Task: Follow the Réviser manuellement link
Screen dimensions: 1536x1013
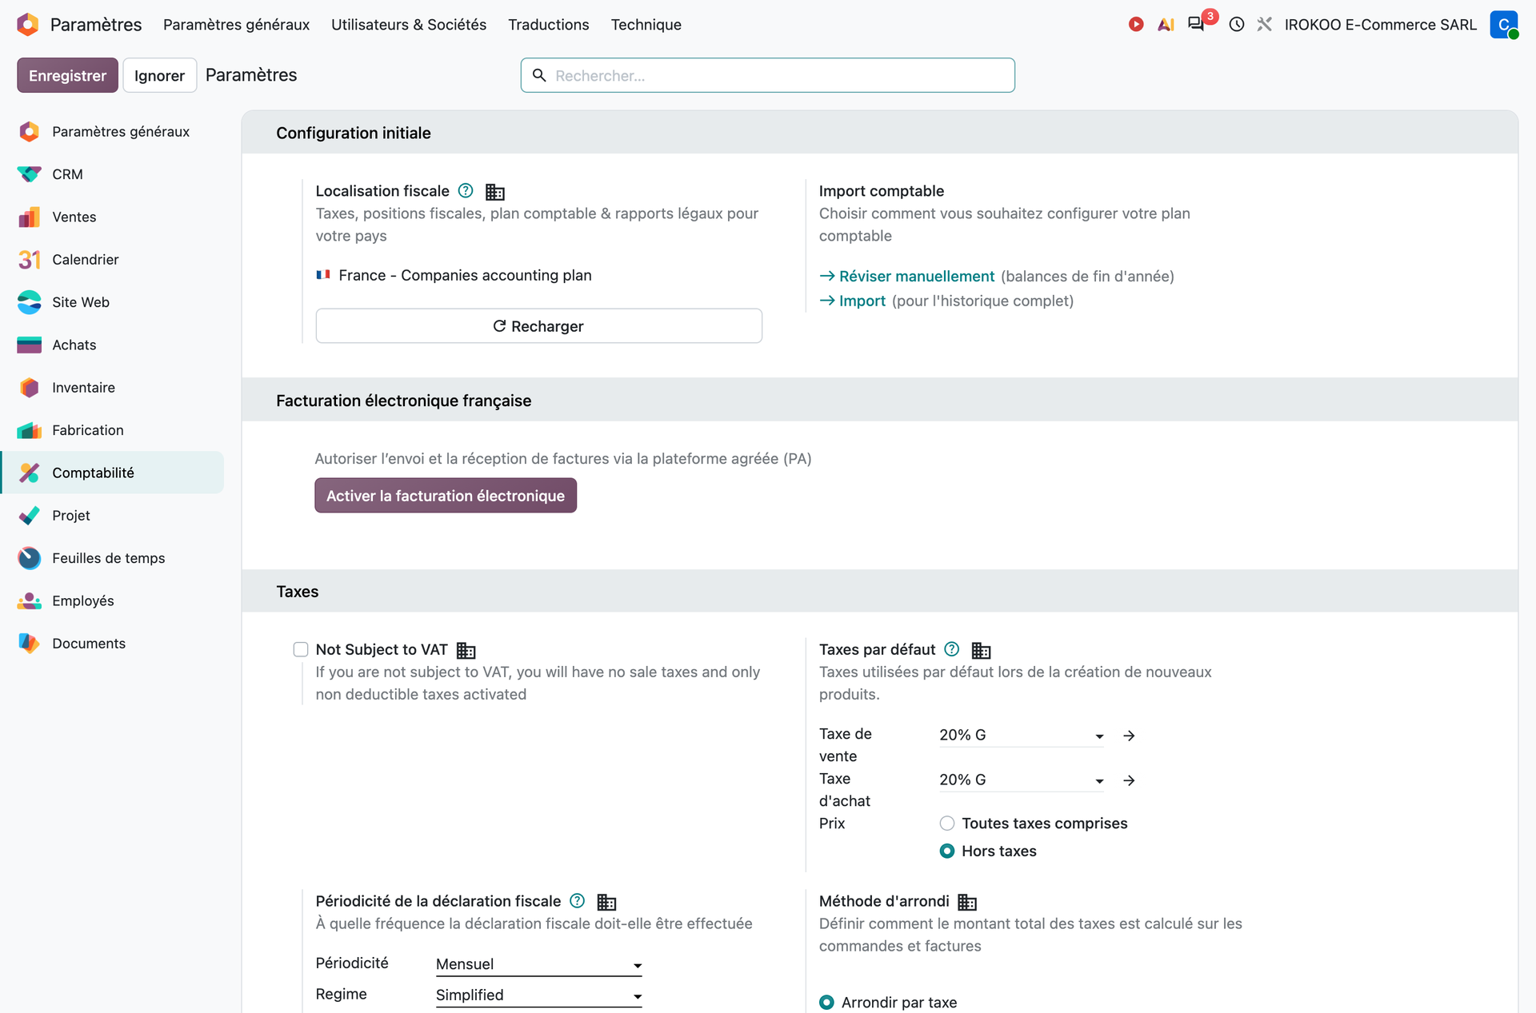Action: [x=907, y=276]
